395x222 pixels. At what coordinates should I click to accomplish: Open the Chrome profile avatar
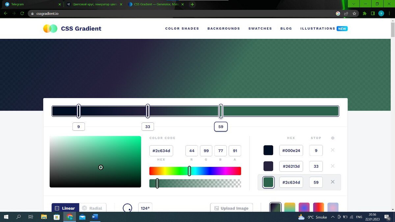(381, 13)
